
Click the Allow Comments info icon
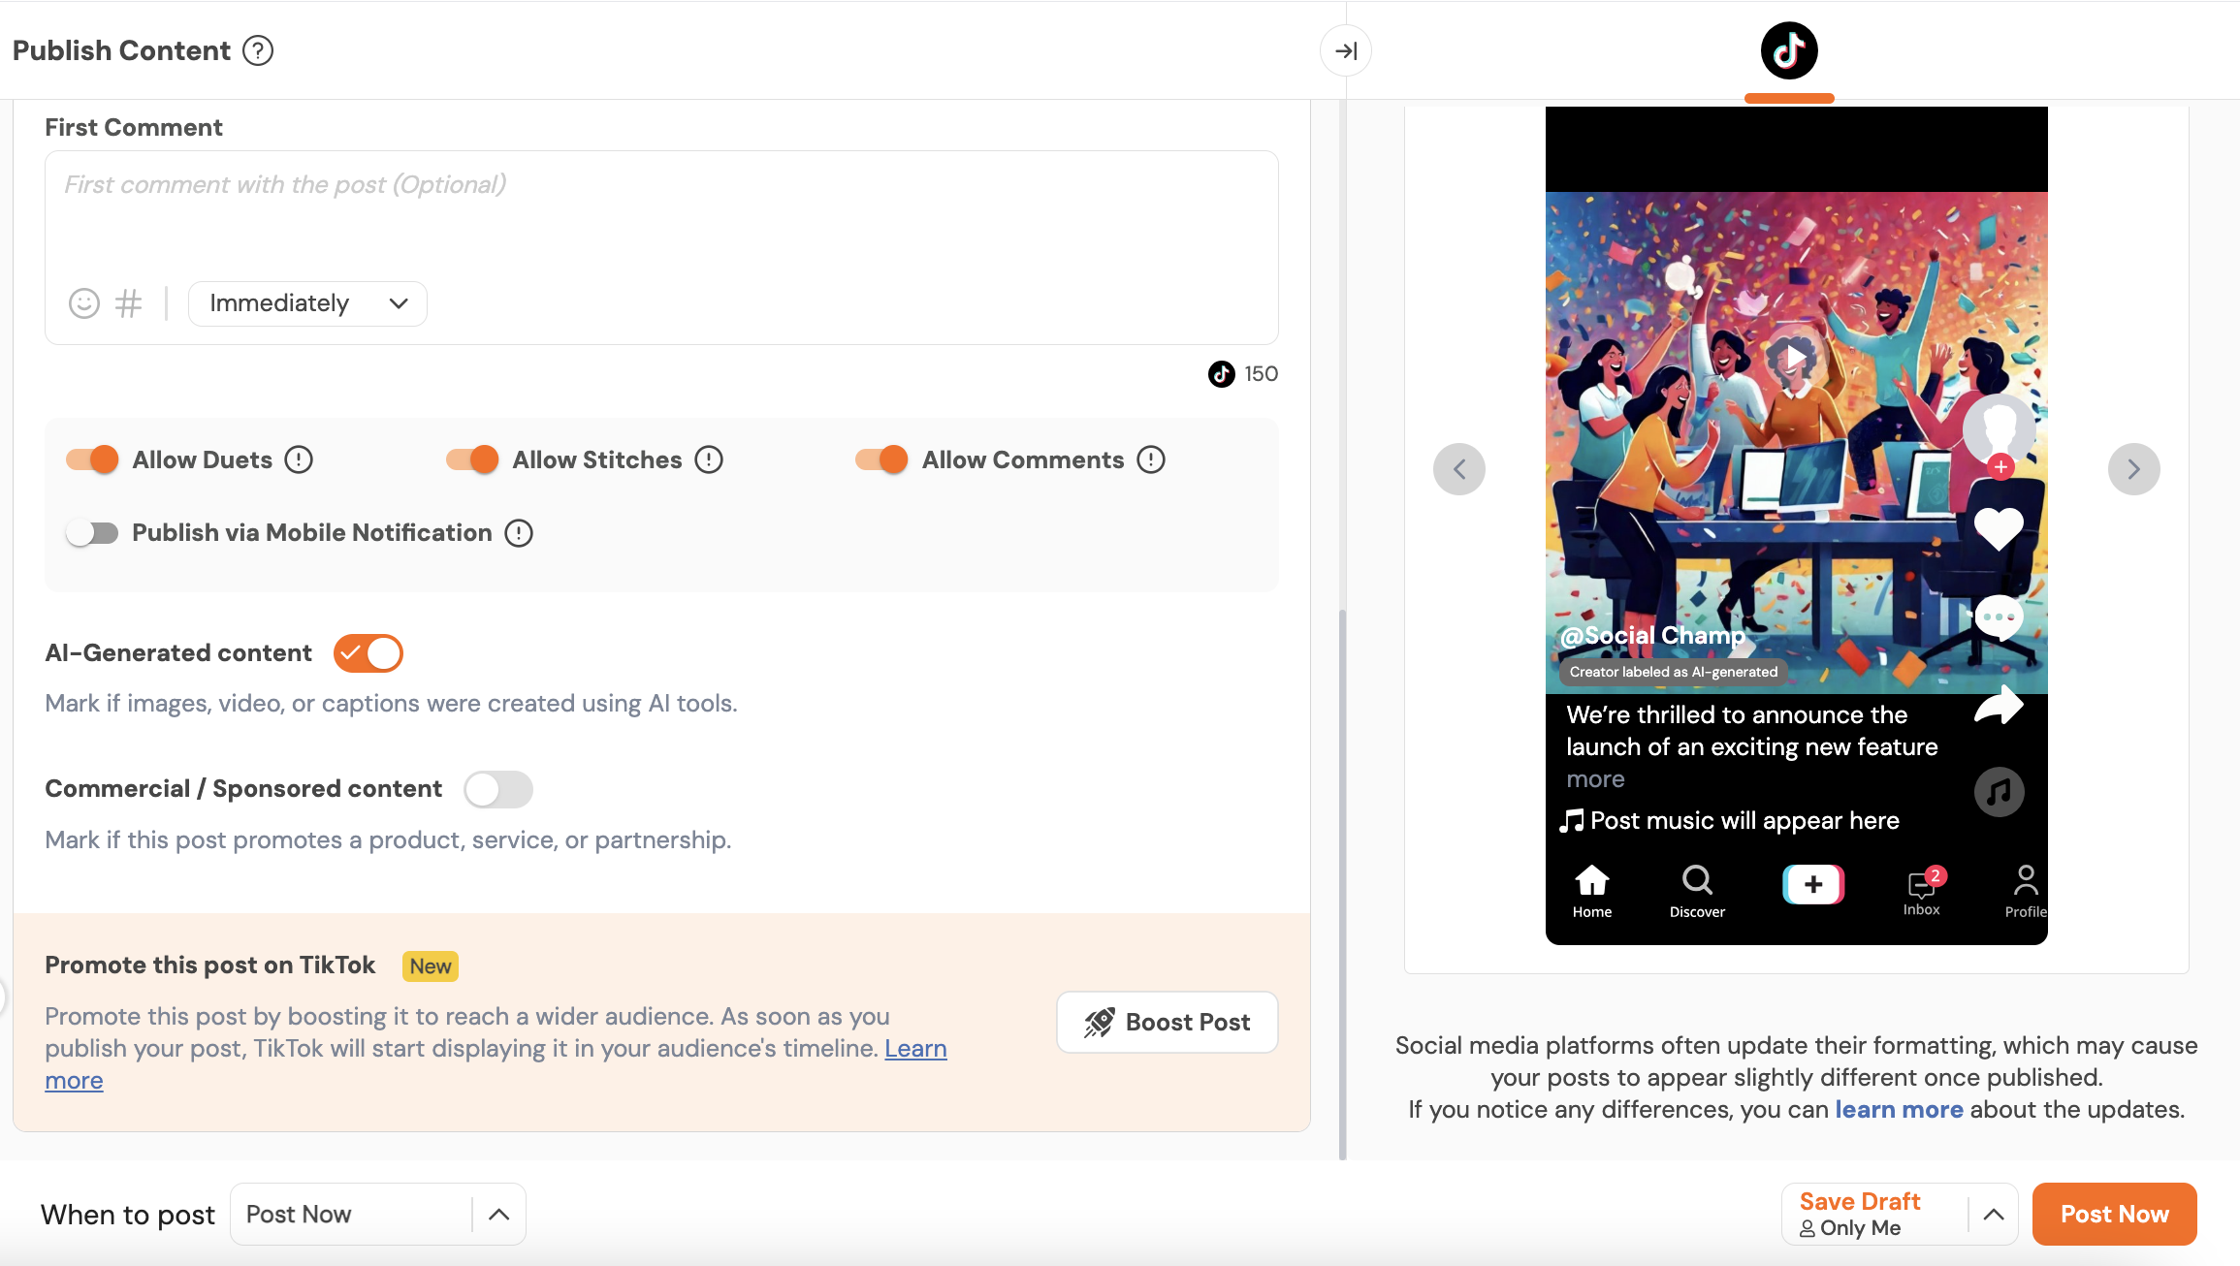coord(1151,459)
